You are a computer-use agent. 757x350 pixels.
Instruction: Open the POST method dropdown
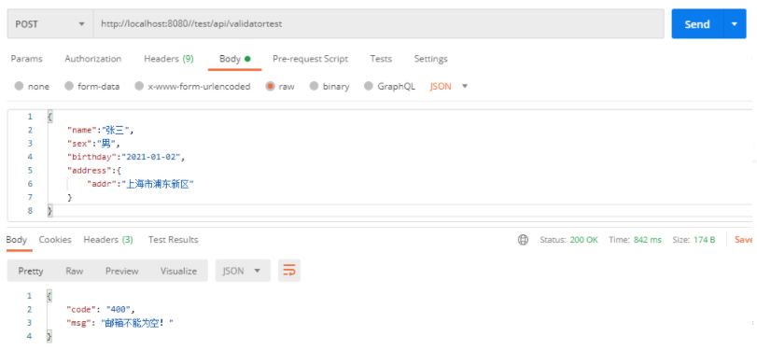pos(50,23)
